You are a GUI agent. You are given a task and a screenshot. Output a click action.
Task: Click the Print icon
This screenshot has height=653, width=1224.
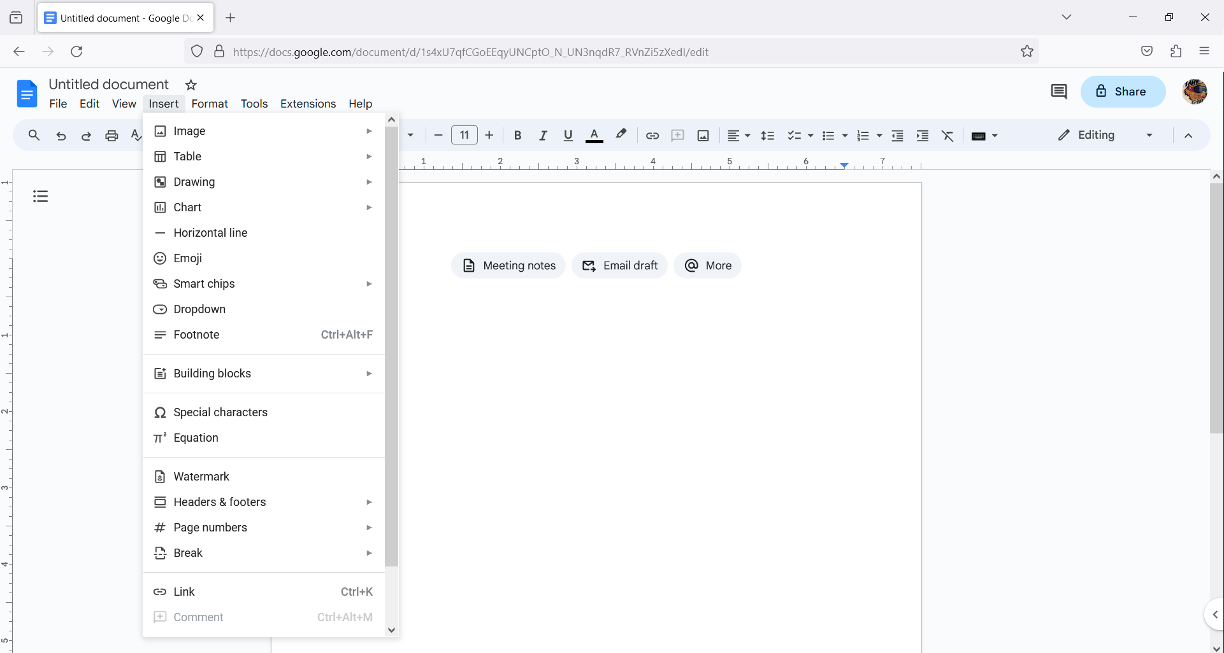[112, 135]
